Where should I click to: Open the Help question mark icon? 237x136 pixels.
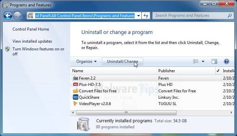click(227, 61)
